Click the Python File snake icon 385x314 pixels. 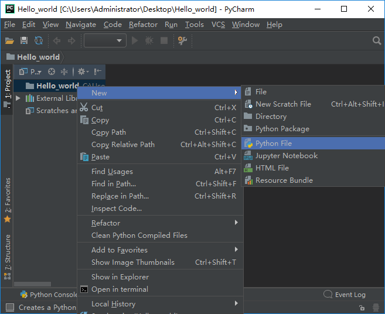pyautogui.click(x=248, y=143)
